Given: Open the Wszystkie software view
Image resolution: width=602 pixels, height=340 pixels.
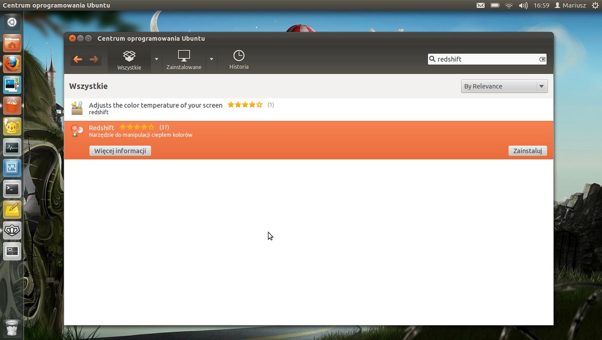Looking at the screenshot, I should pyautogui.click(x=129, y=60).
